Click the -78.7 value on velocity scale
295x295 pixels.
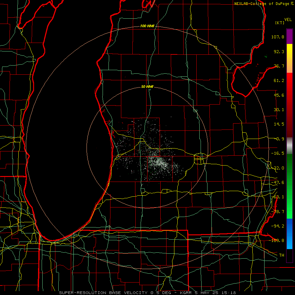pyautogui.click(x=278, y=212)
